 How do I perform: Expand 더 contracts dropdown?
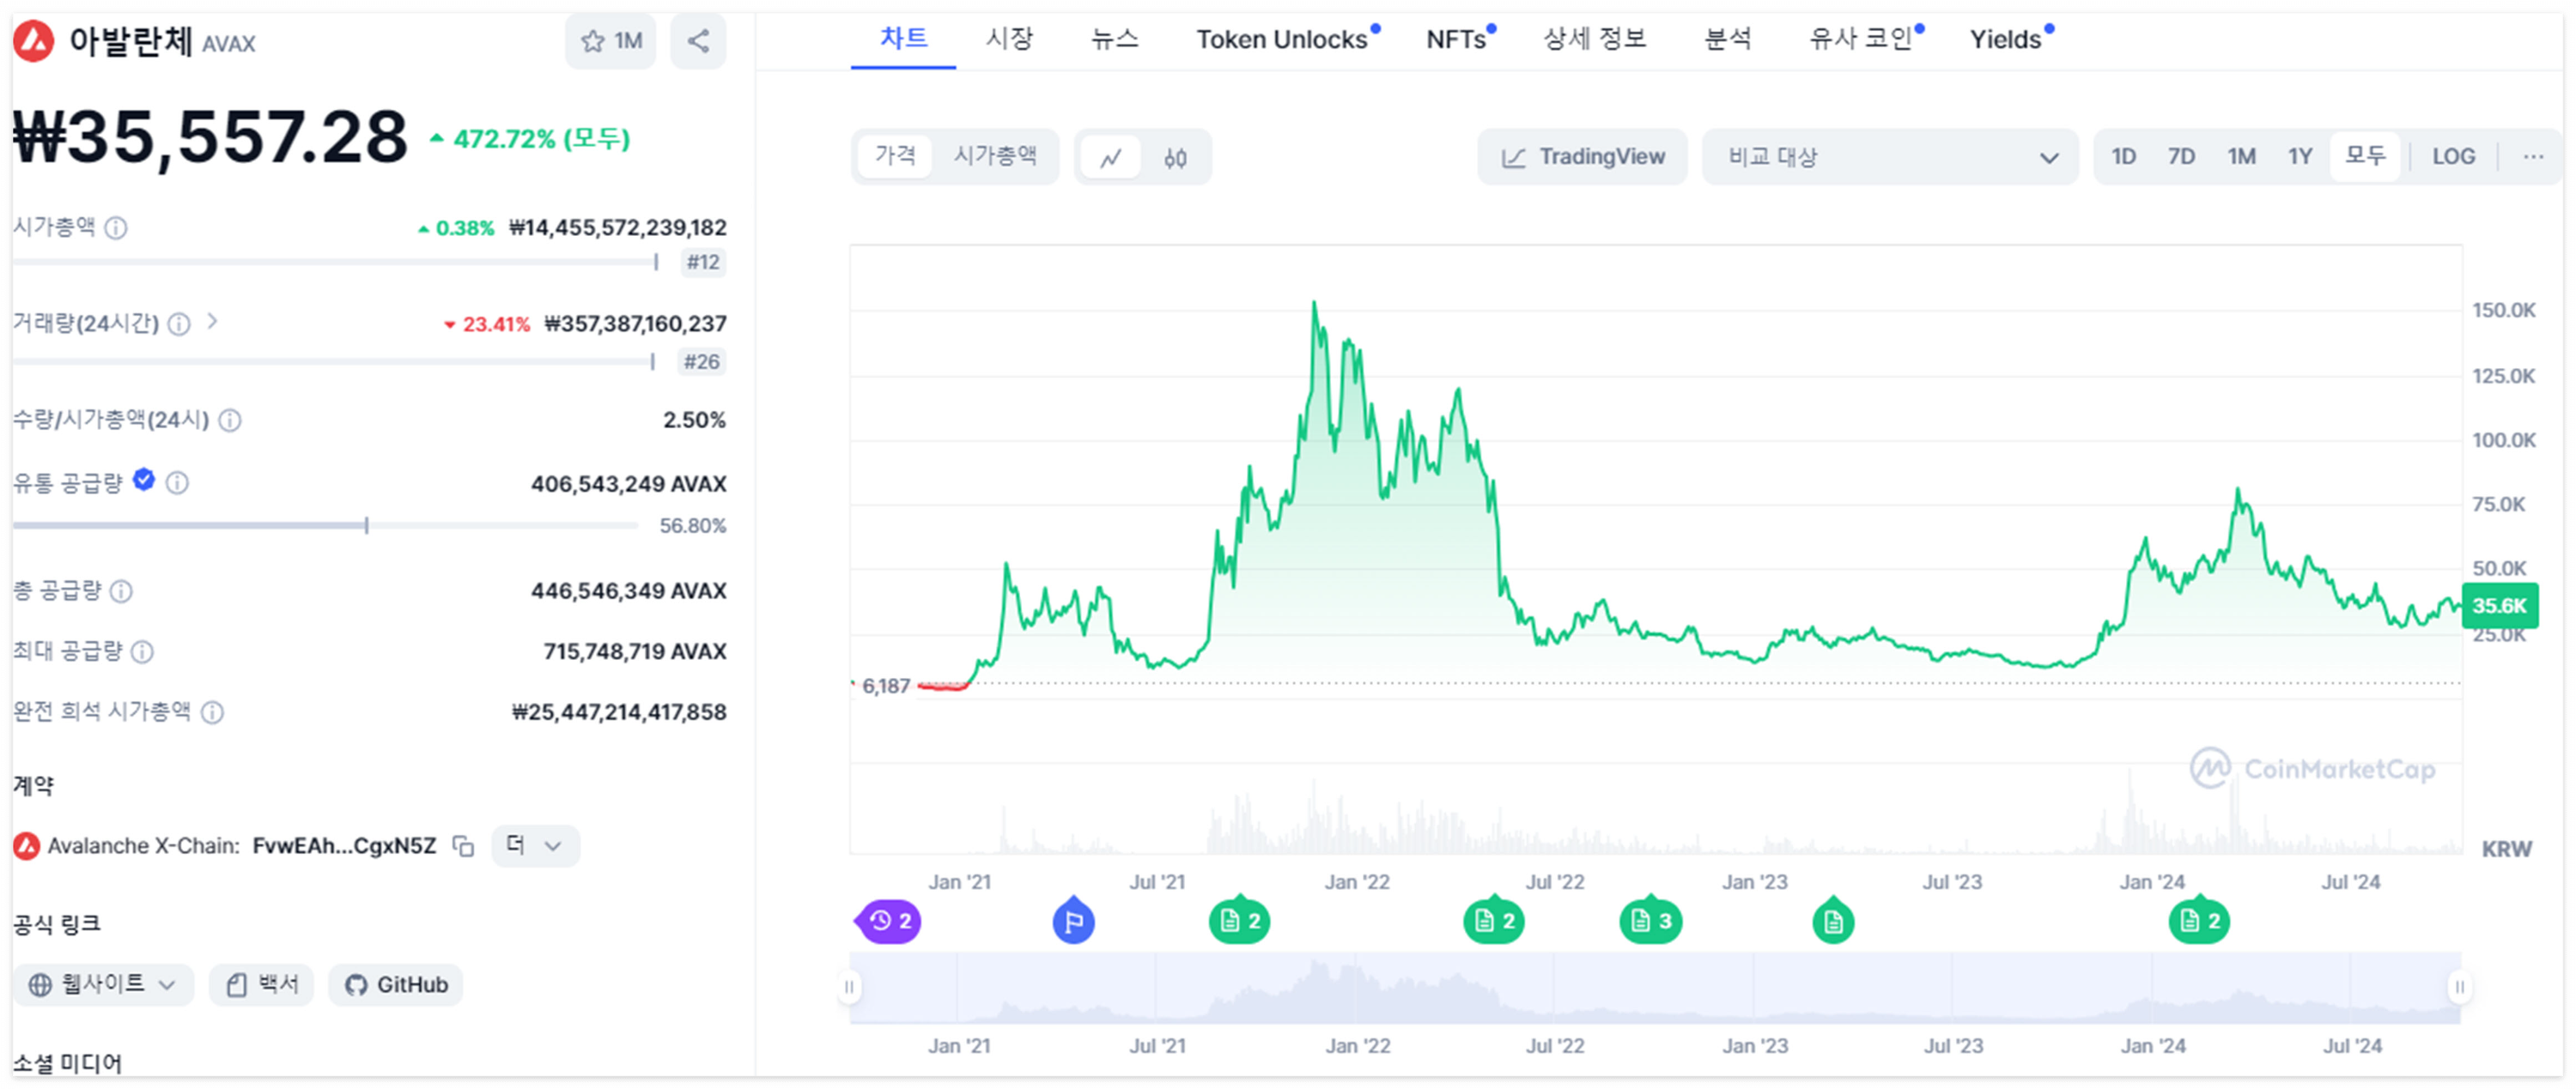pos(535,846)
